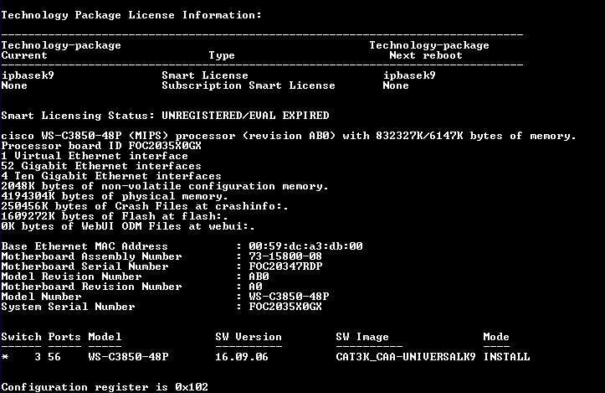Viewport: 605px width, 393px height.
Task: Click '1609272K bytes of Flash' line
Action: coord(115,216)
